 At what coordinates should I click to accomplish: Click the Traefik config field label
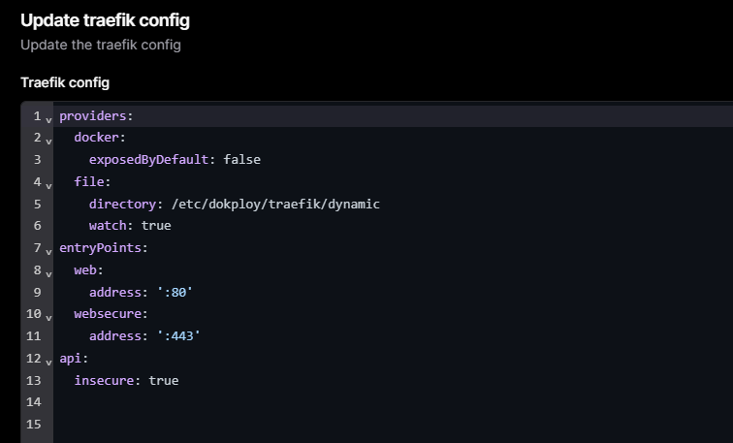(x=65, y=82)
